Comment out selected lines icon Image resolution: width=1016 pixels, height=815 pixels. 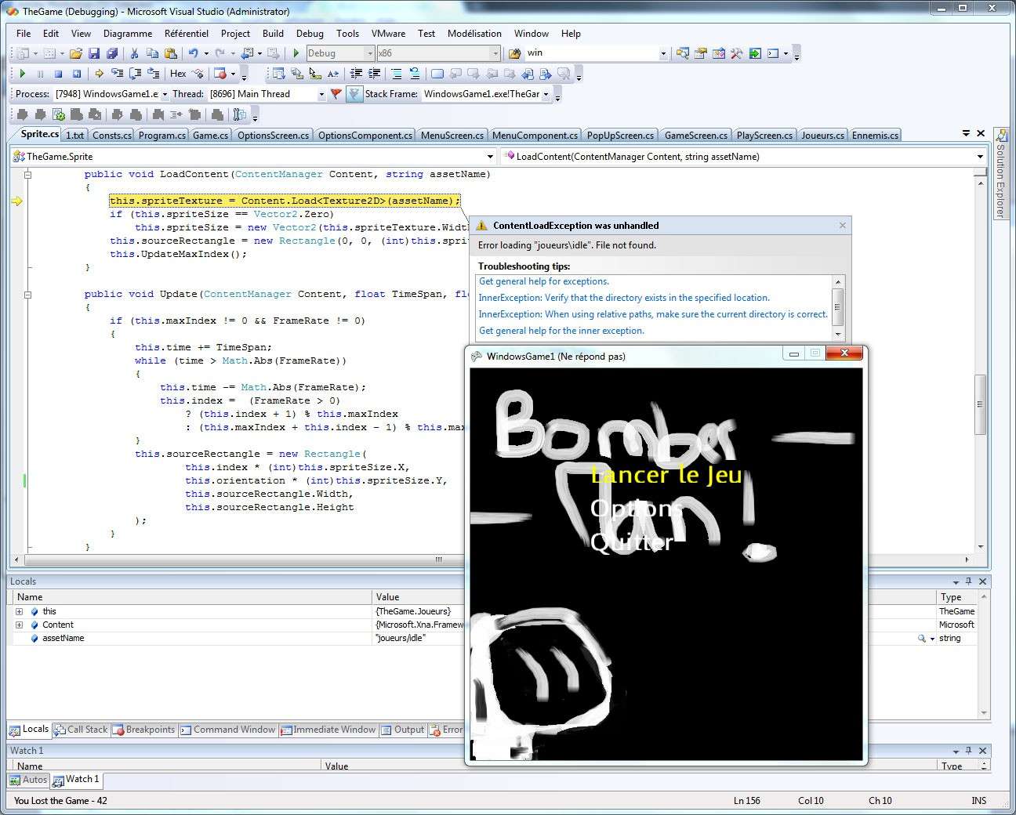click(x=397, y=74)
